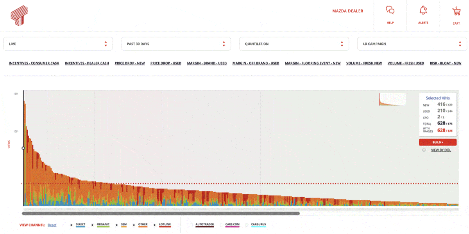Toggle the SEM channel checkbox

click(117, 225)
